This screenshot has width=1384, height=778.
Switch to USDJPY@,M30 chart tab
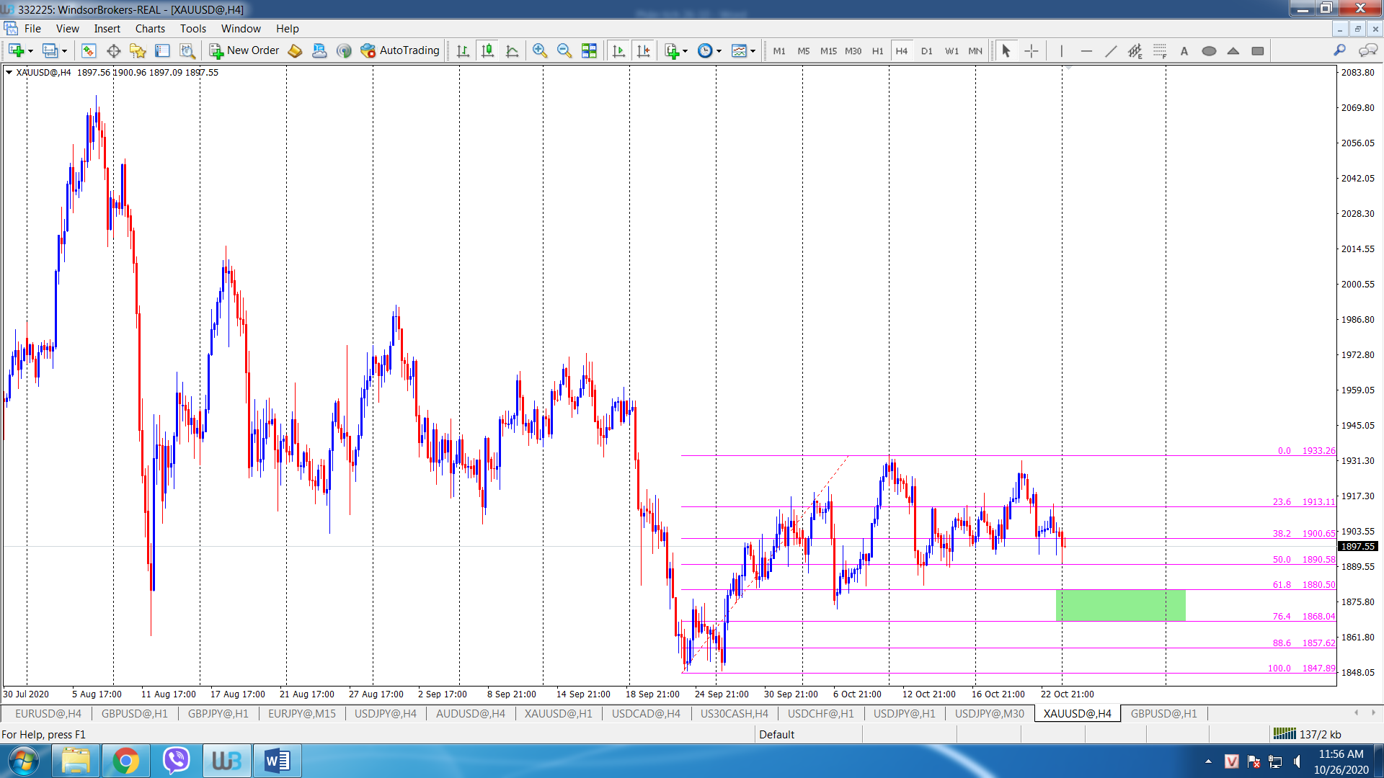click(989, 714)
